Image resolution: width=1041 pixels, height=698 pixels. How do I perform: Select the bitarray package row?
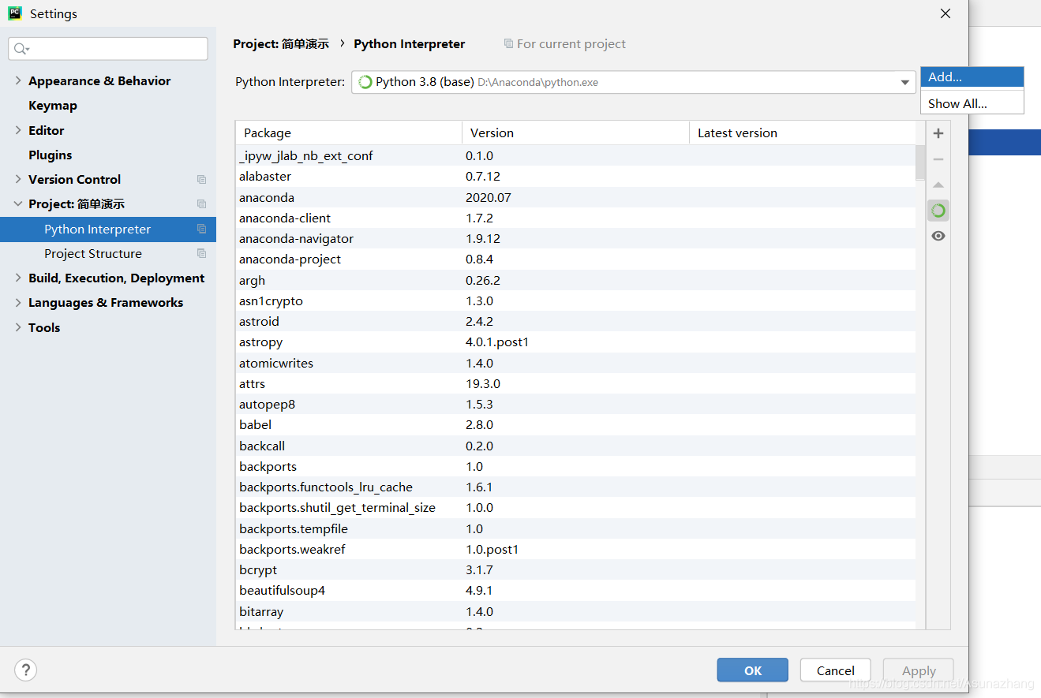point(575,611)
